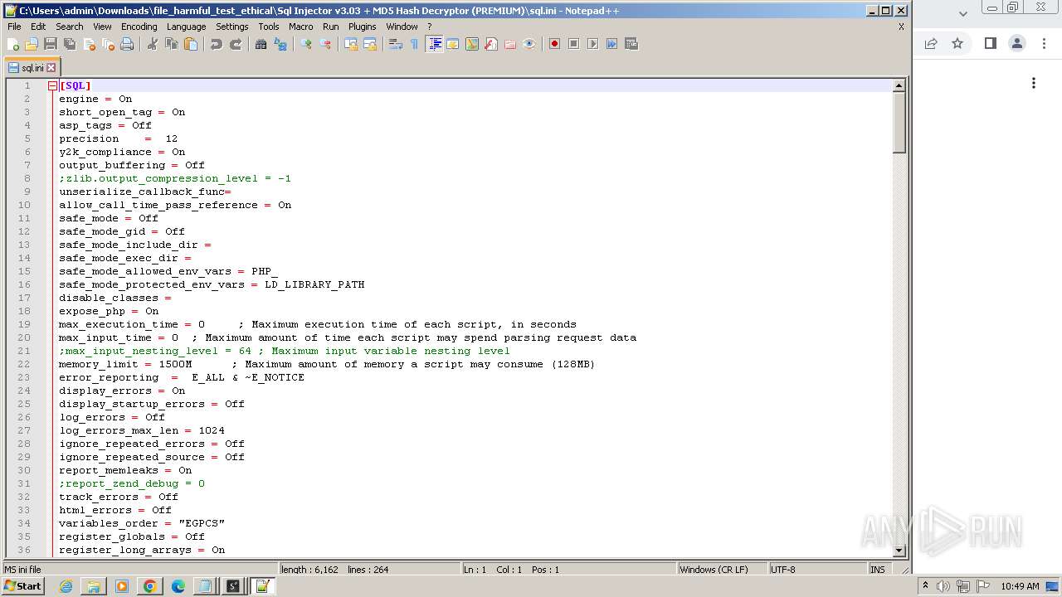Click the Close All toolbar icon

pos(108,44)
